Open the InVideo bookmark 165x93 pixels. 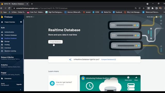tap(17, 12)
